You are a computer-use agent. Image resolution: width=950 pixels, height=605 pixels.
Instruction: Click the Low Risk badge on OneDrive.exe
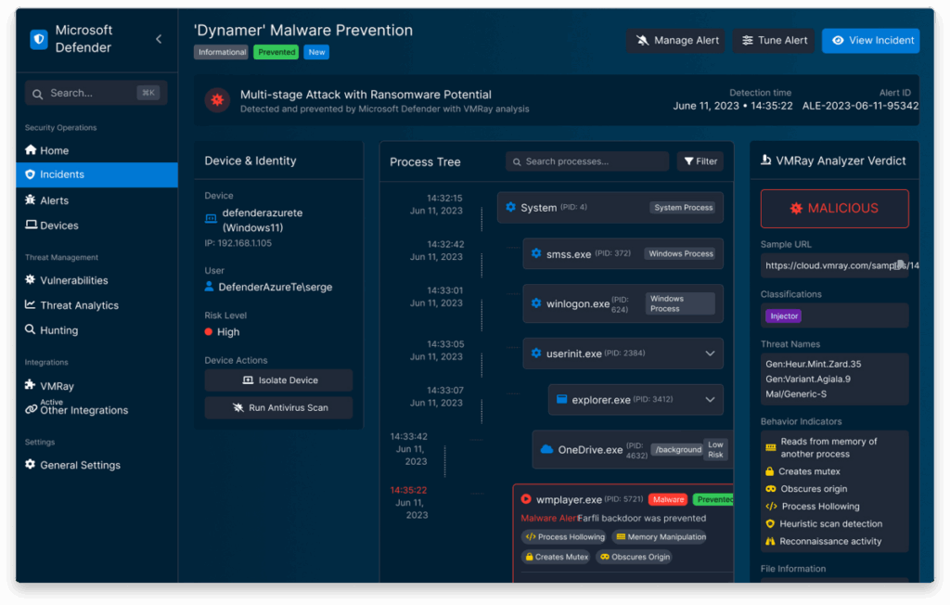(x=715, y=449)
